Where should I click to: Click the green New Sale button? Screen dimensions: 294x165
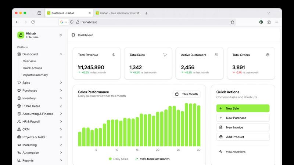pos(243,108)
